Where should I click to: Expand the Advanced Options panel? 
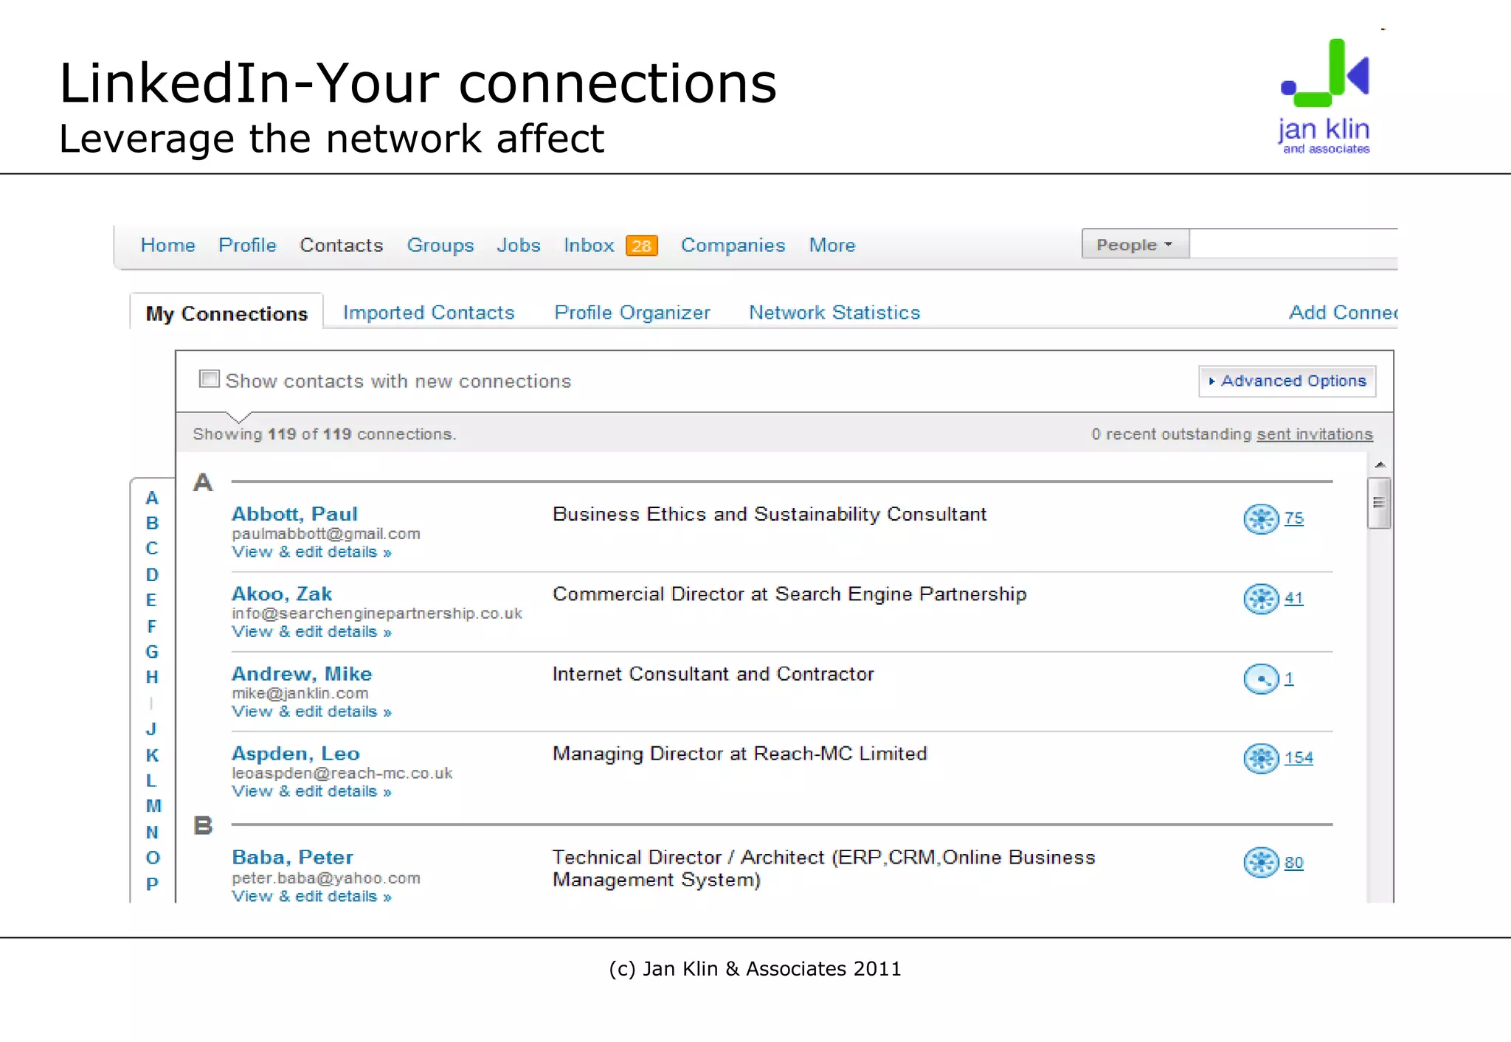click(x=1287, y=381)
